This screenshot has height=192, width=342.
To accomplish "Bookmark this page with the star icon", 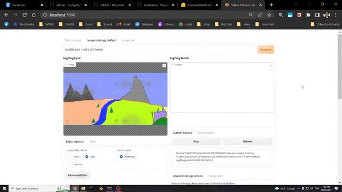I will pyautogui.click(x=269, y=15).
